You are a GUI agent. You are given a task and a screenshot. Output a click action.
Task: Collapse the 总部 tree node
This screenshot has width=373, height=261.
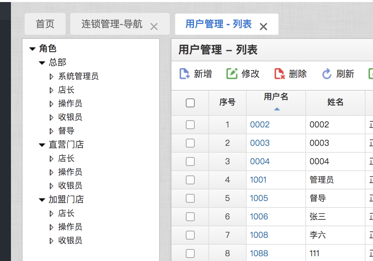[42, 62]
